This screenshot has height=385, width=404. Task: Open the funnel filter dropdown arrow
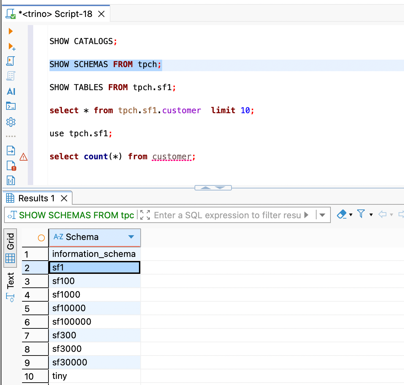371,215
